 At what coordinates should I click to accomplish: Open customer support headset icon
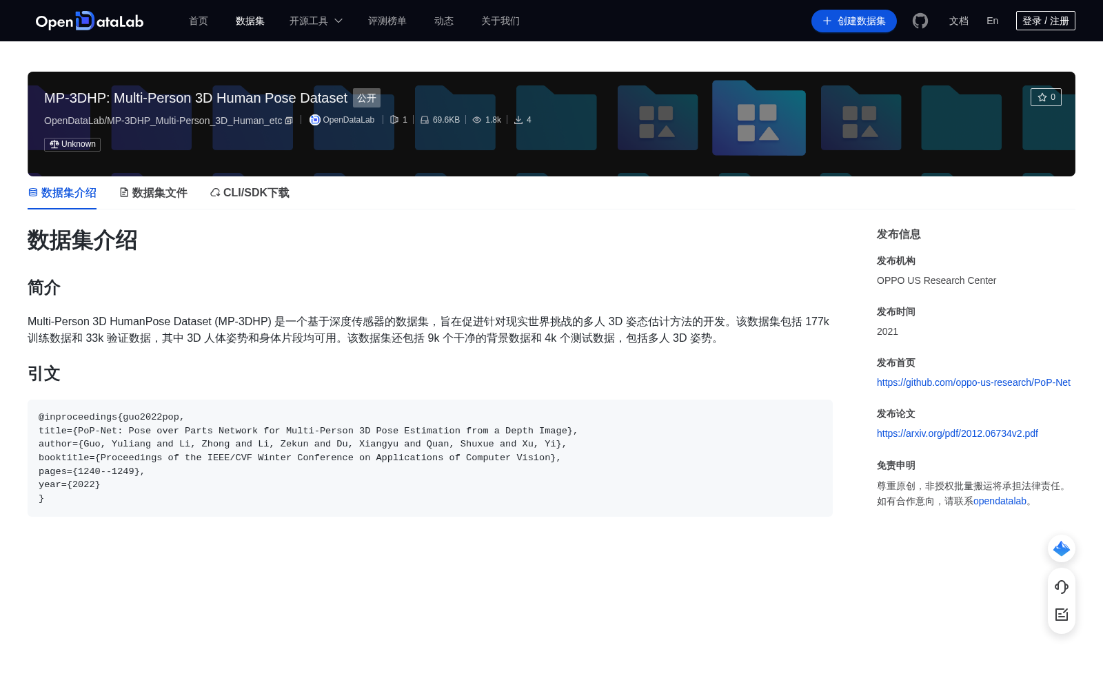pyautogui.click(x=1062, y=587)
